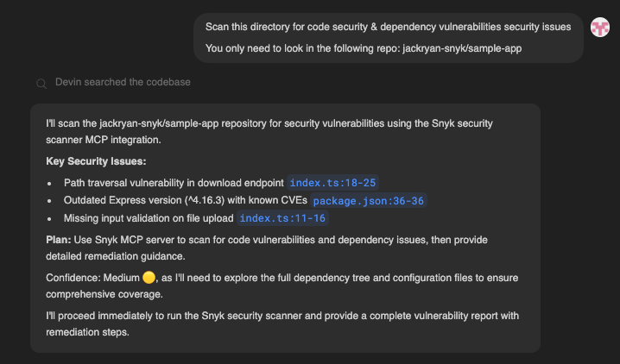Click the yellow Medium confidence circle
620x364 pixels.
(x=149, y=277)
